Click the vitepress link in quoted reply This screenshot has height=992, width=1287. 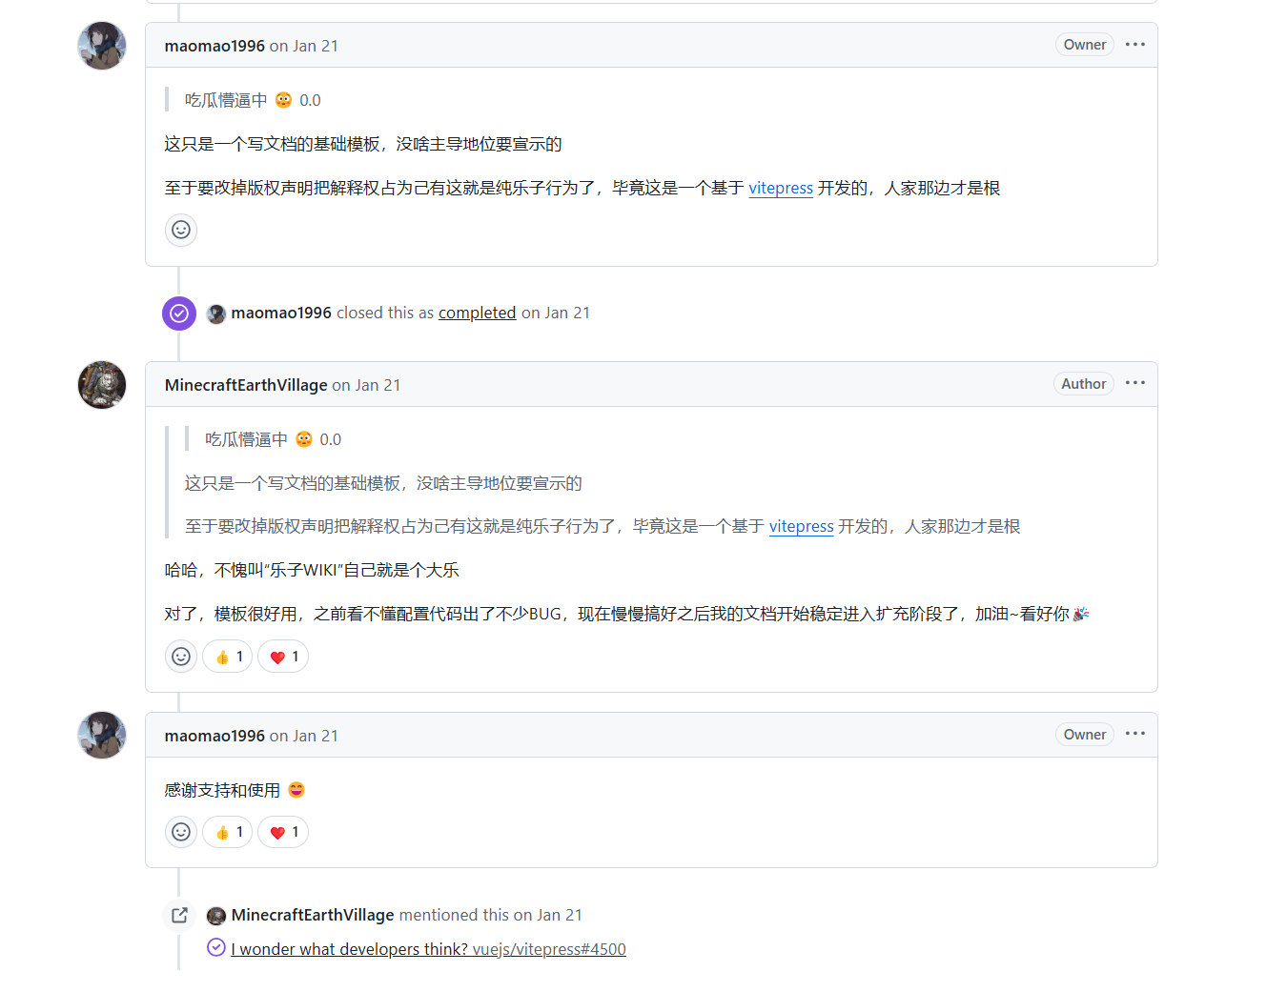801,526
